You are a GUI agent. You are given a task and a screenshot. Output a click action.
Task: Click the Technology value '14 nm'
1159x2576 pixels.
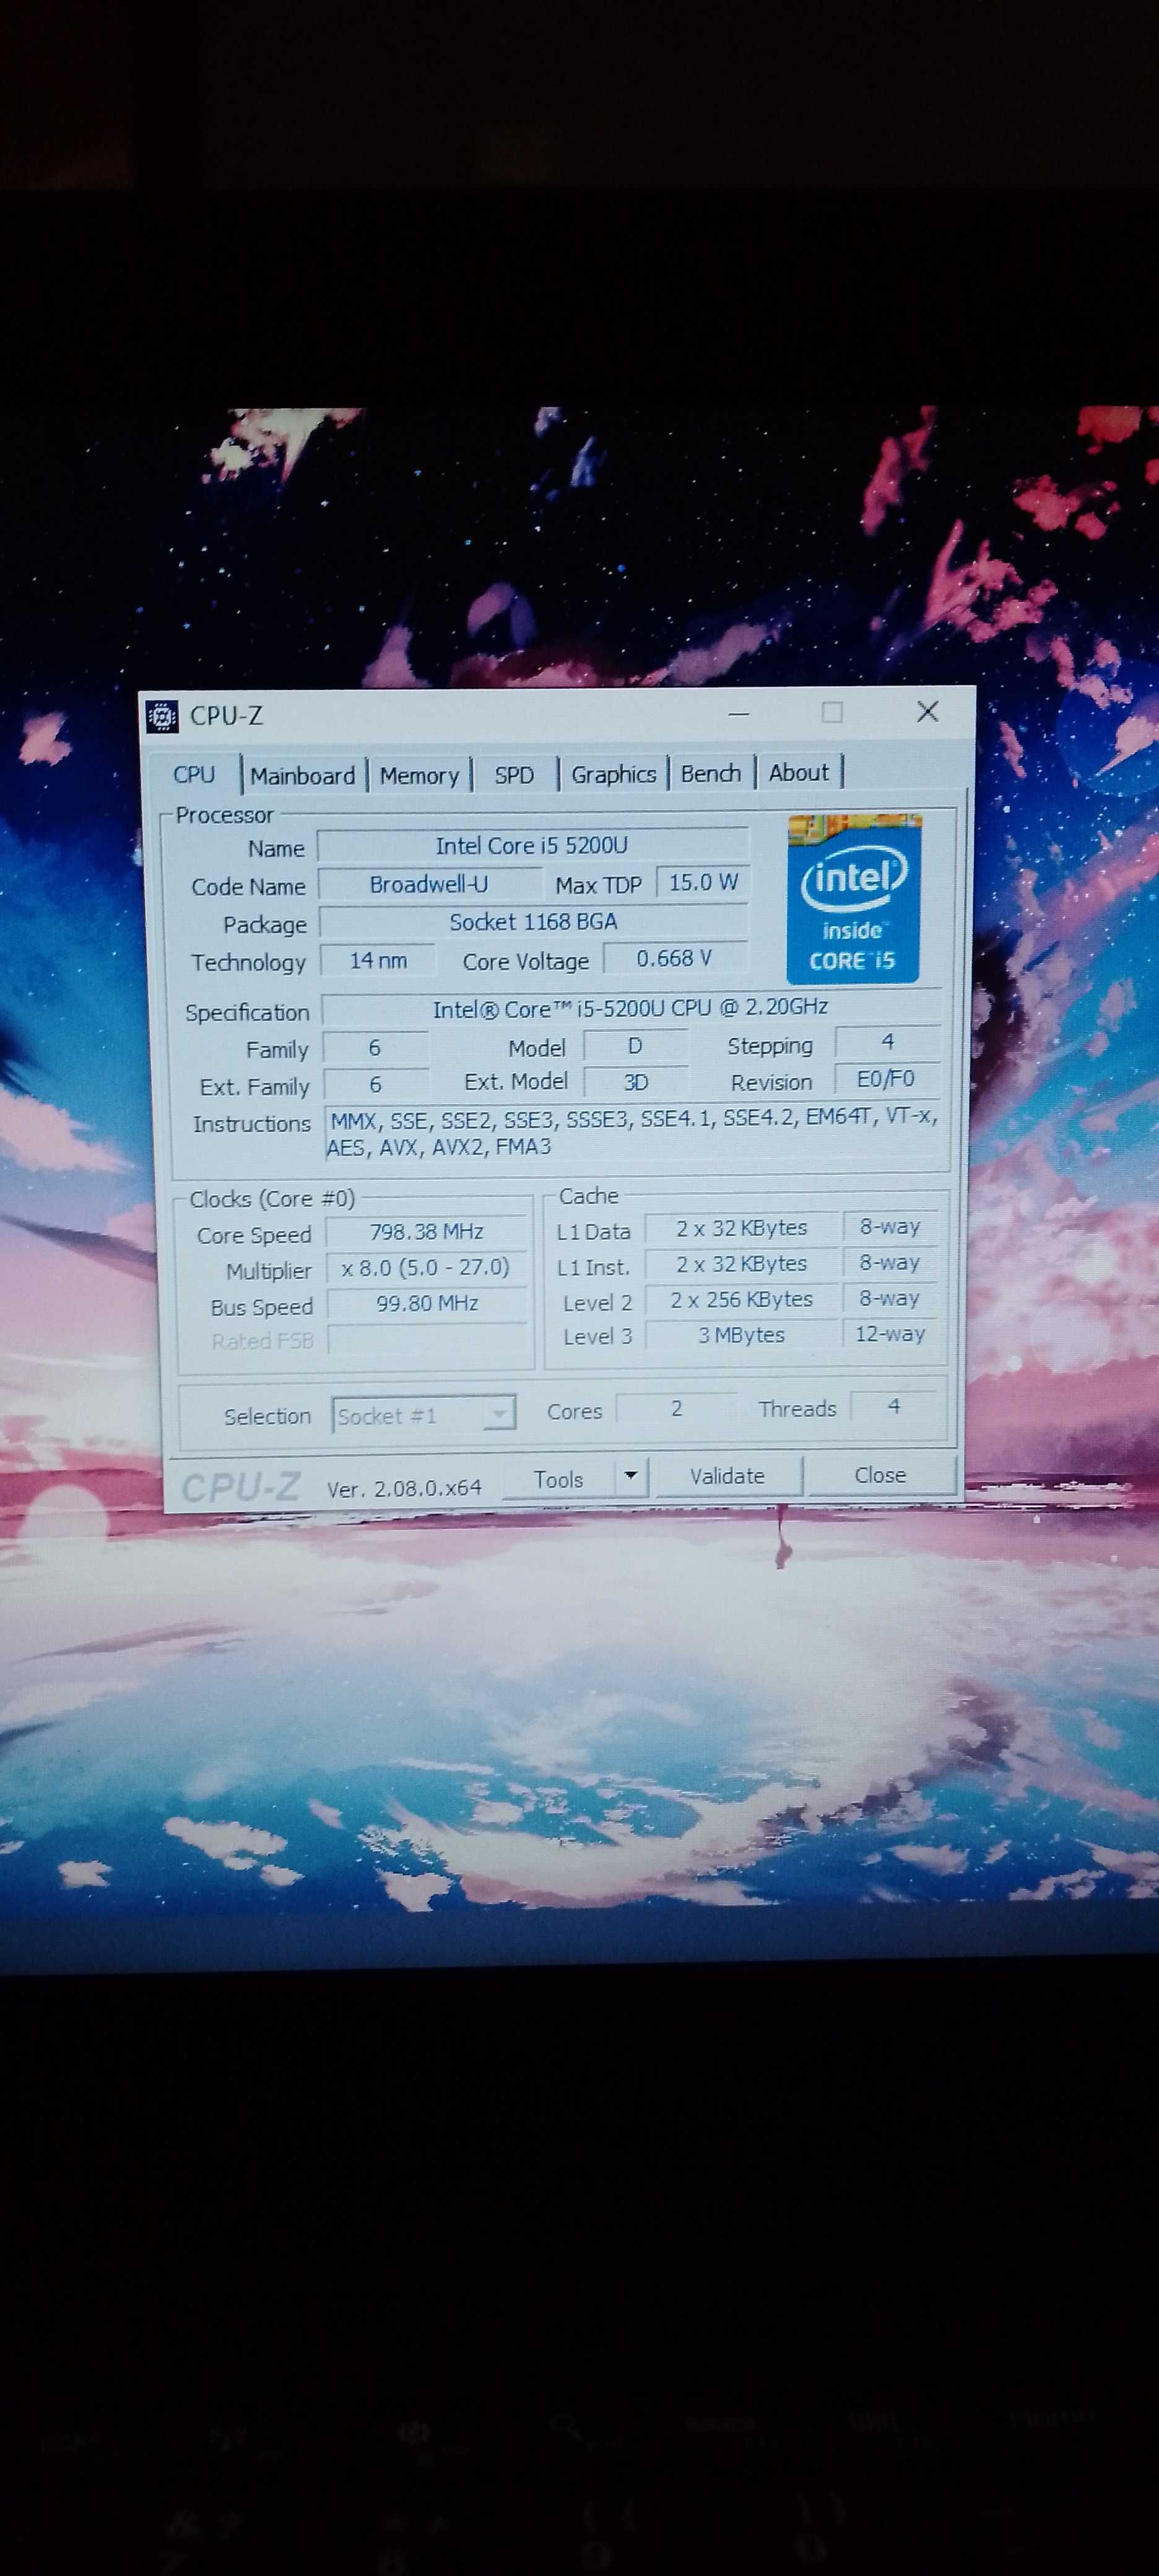click(378, 960)
